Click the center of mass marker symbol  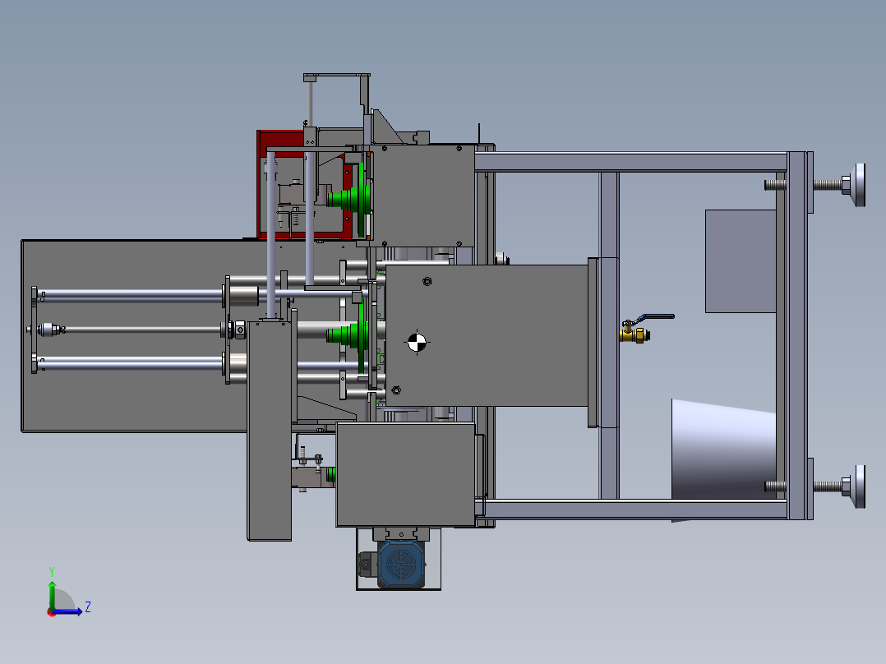pyautogui.click(x=417, y=342)
